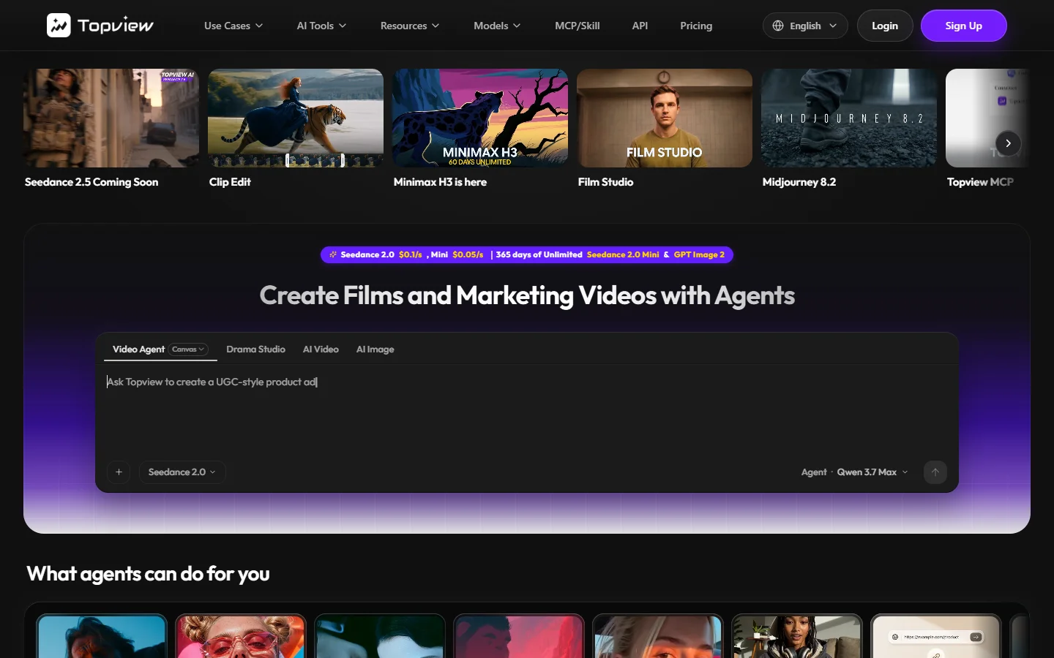
Task: Switch to the AI Video tab
Action: [x=321, y=349]
